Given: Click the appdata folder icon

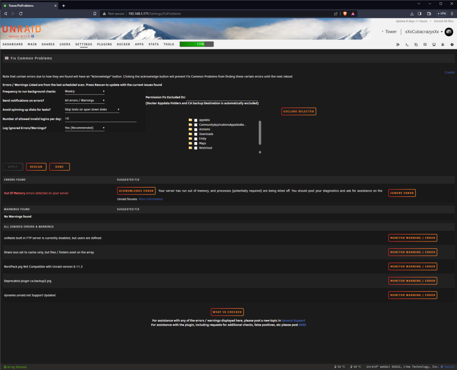Looking at the screenshot, I should click(190, 120).
